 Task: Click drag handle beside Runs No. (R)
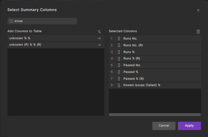coord(119,45)
